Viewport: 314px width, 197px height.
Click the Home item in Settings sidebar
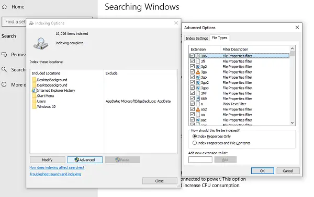[13, 7]
